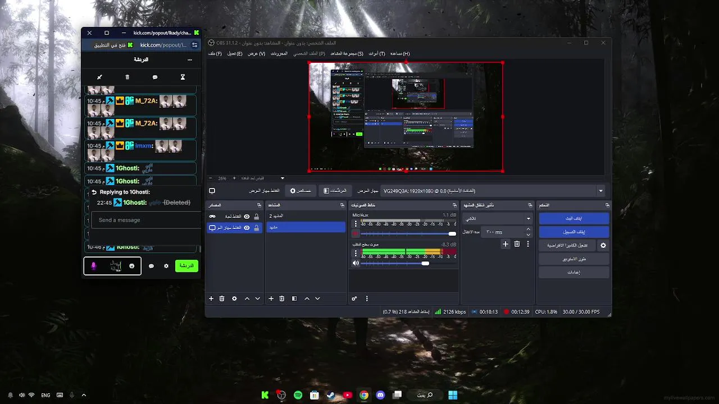The height and width of the screenshot is (404, 719).
Task: Open source filters button in source toolbar
Action: 335,191
